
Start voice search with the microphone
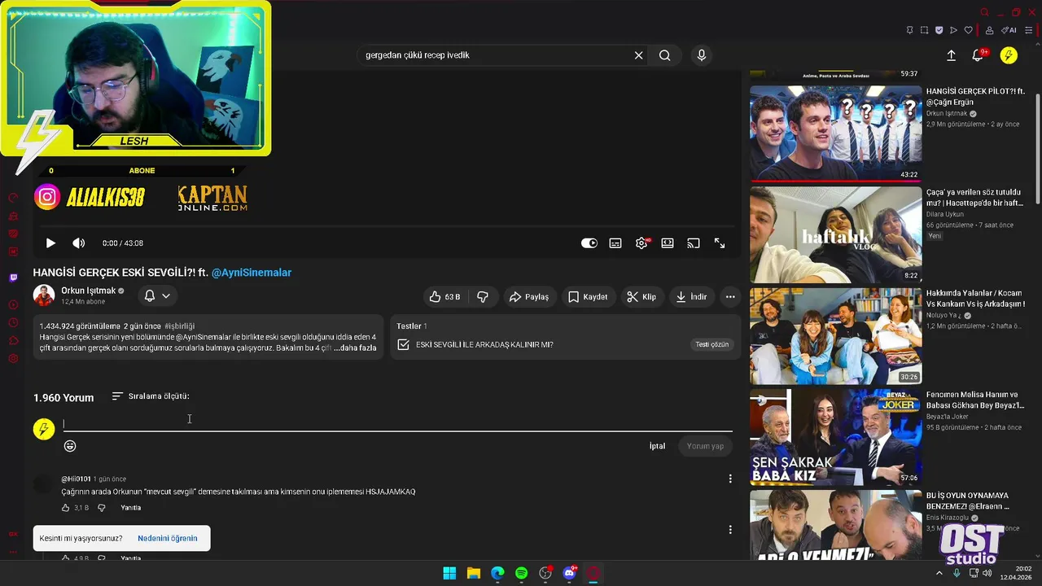[x=702, y=55]
